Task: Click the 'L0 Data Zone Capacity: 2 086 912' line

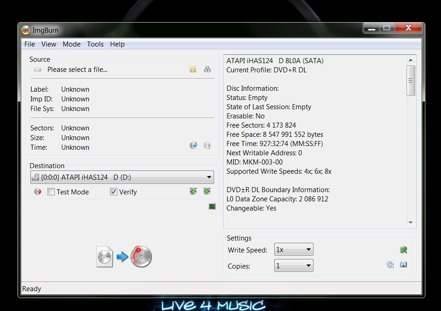Action: (277, 199)
